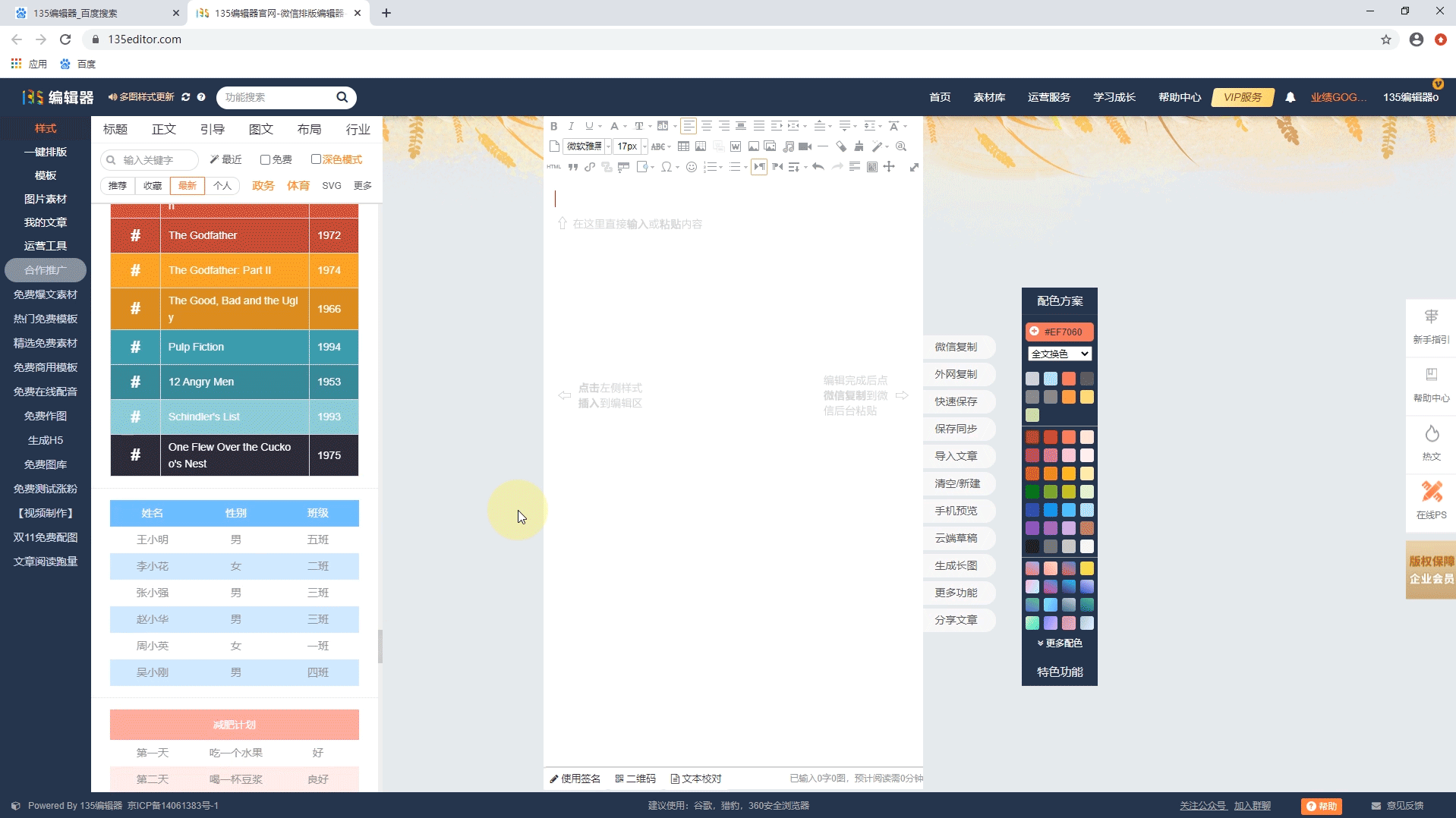Expand editor to fullscreen with the arrow icon

(914, 167)
